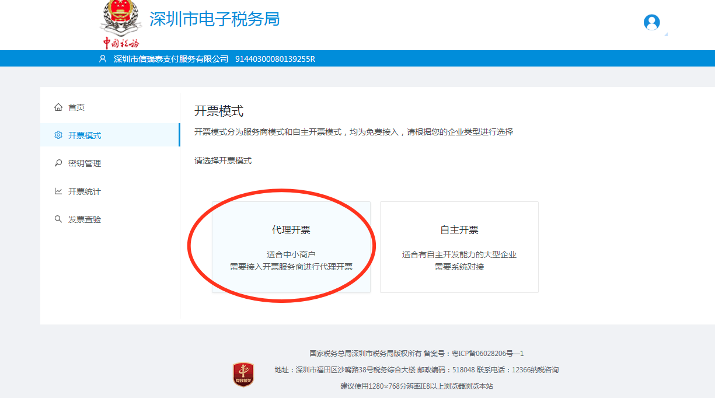This screenshot has height=398, width=715.
Task: Choose the 自主开票 mode card
Action: (459, 247)
